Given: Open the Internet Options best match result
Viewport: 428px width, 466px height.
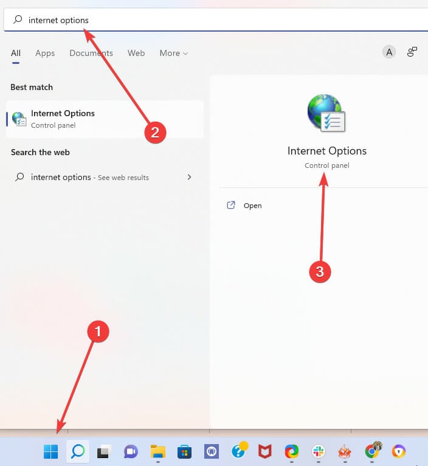Looking at the screenshot, I should tap(105, 119).
